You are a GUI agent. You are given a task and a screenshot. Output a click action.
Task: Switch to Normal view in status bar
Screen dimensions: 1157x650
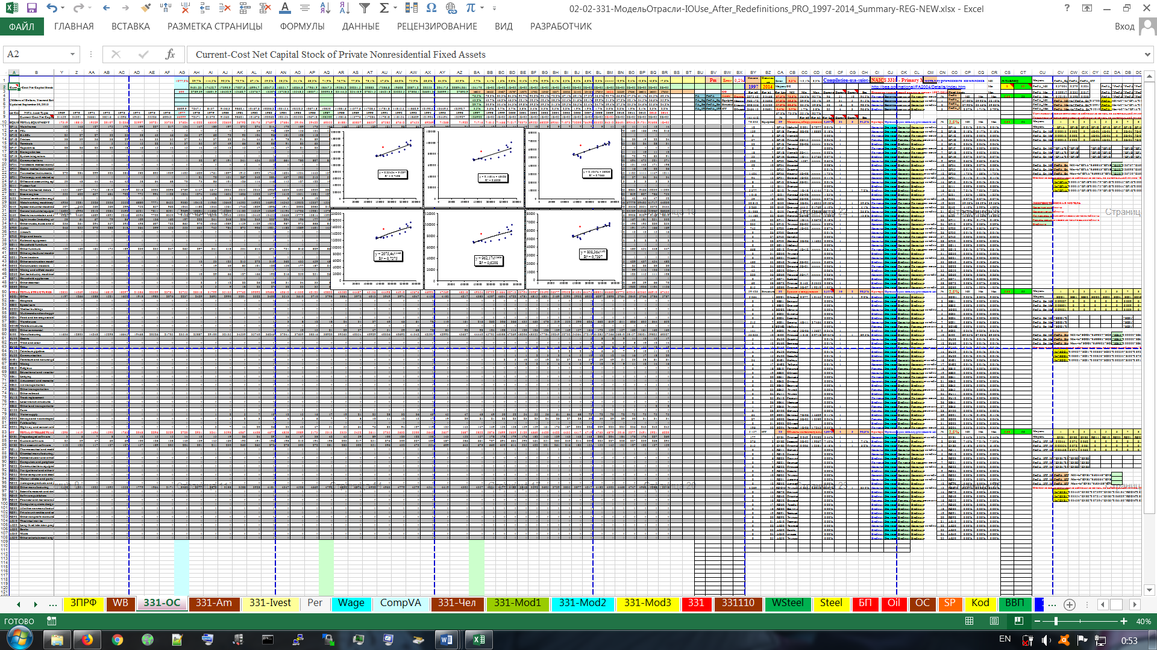point(969,621)
